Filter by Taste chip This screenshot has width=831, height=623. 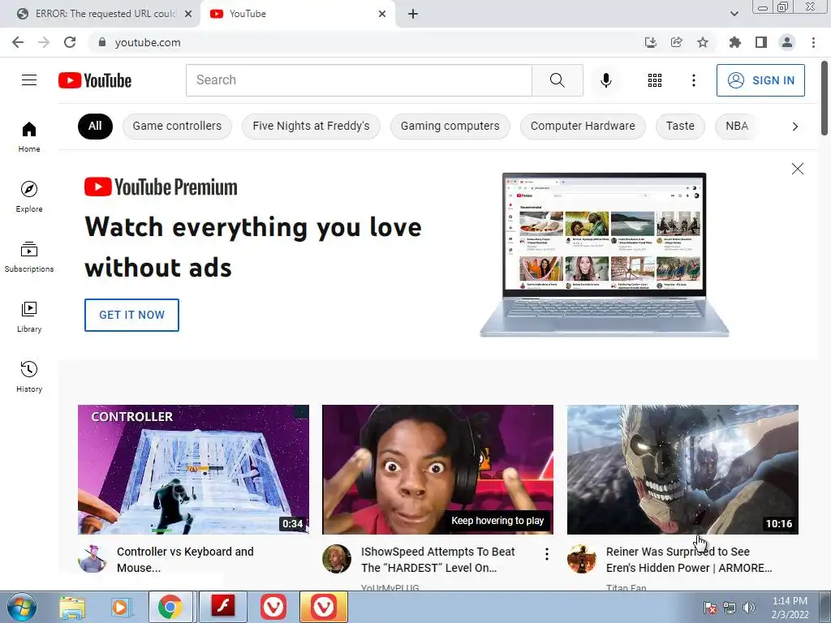680,126
